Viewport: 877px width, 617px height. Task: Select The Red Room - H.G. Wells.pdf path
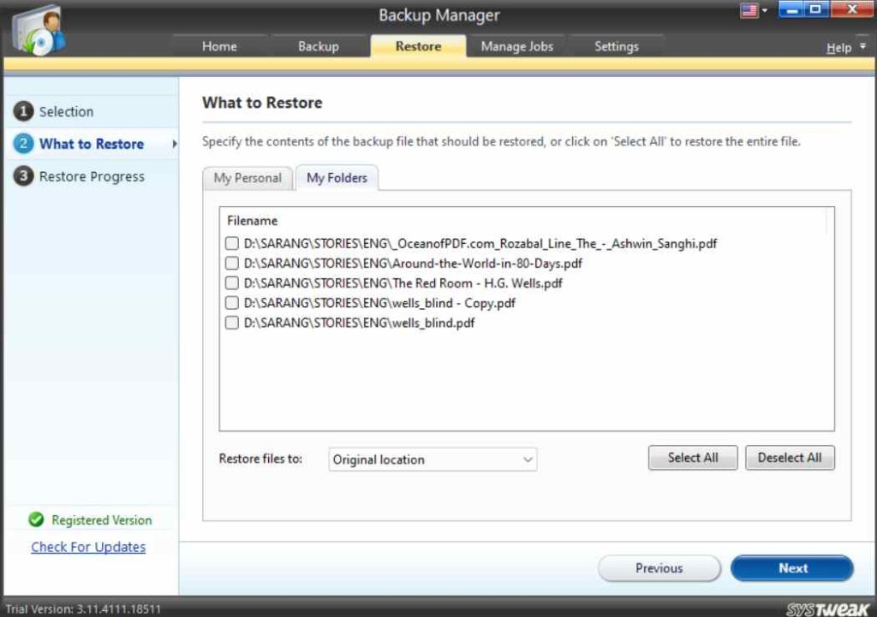(403, 283)
